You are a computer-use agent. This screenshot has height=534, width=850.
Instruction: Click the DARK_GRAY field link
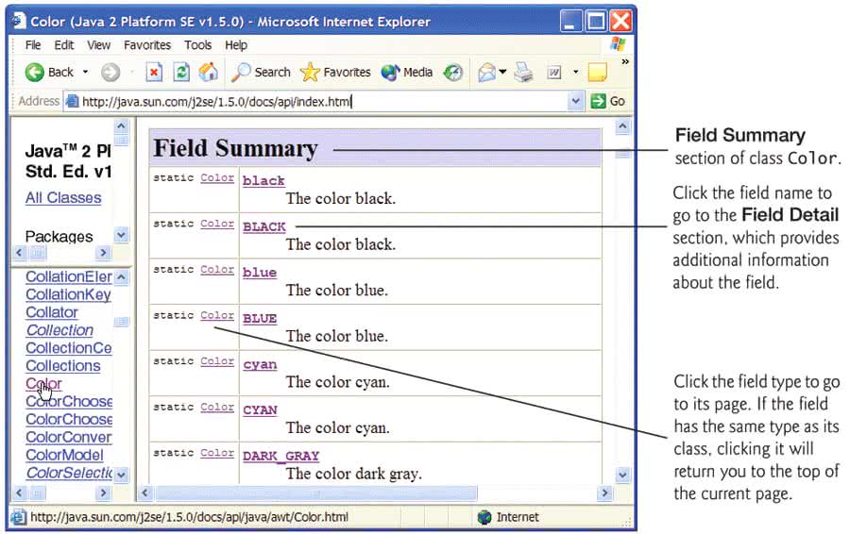tap(280, 456)
